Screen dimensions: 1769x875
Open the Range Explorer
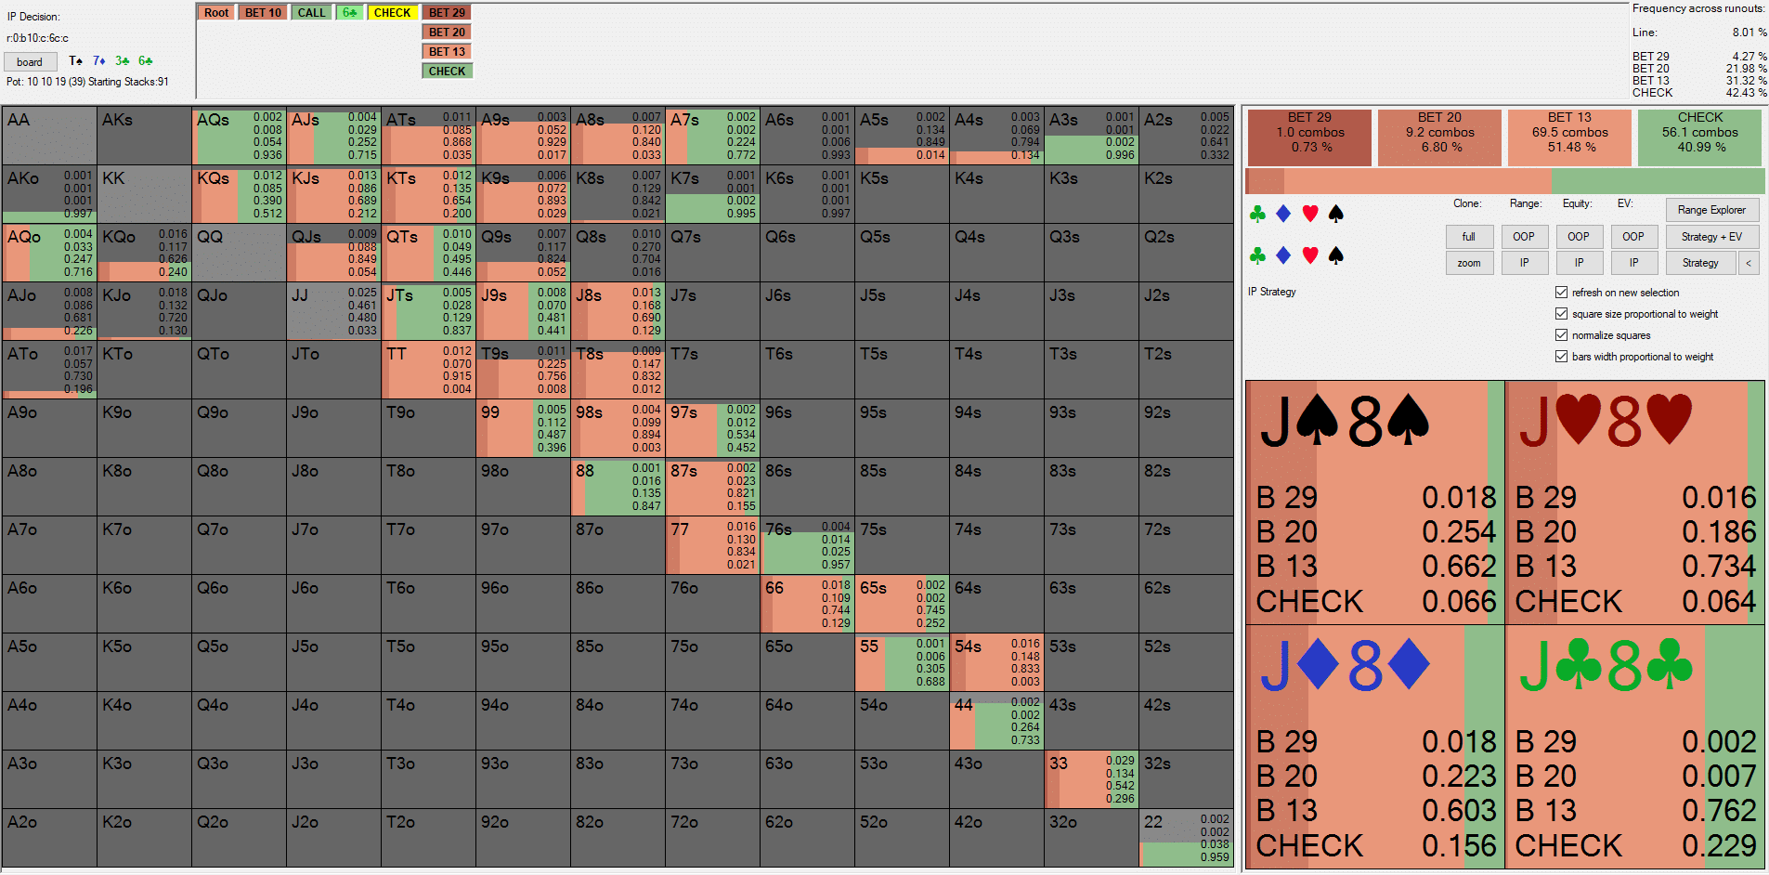click(1711, 210)
